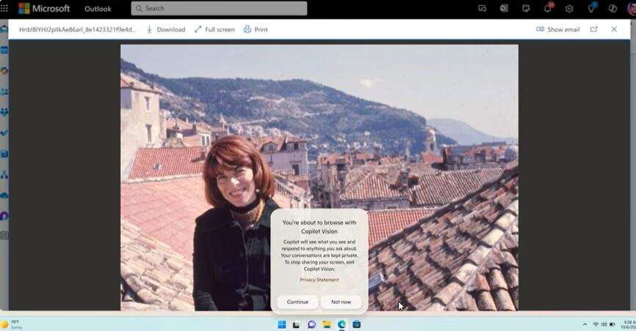Open attachment in new window icon
Screen dimensions: 636x331
594,29
